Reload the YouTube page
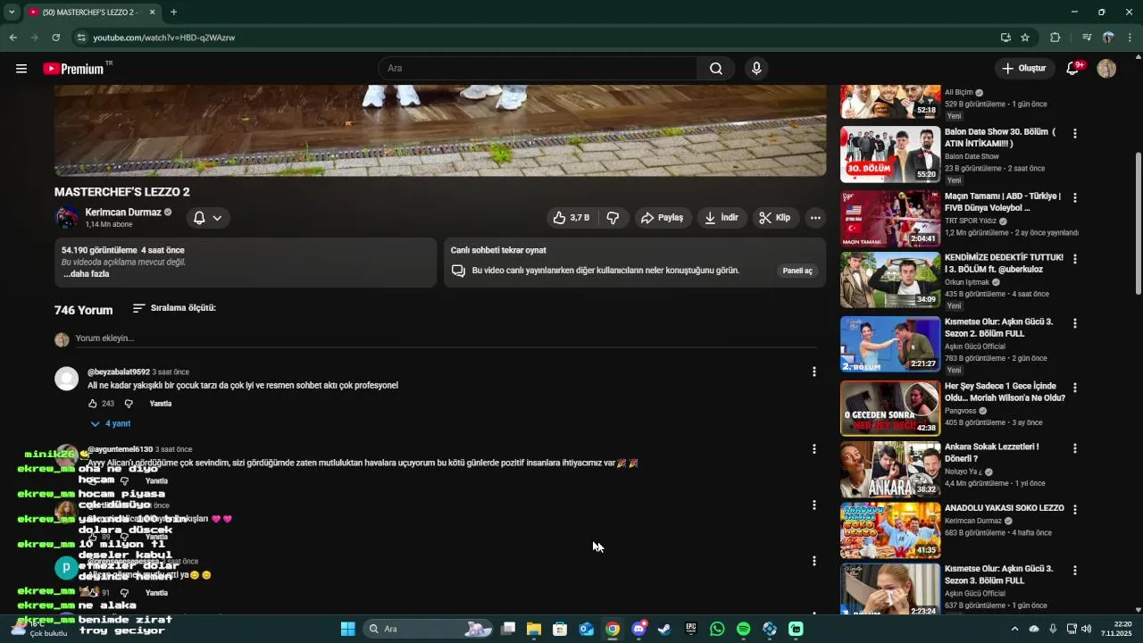1143x643 pixels. coord(55,38)
